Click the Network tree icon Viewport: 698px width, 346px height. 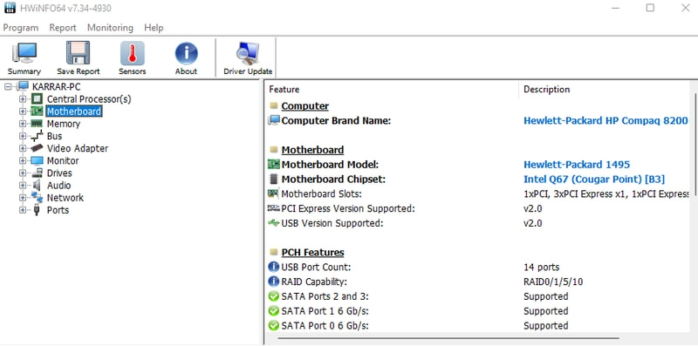[37, 198]
